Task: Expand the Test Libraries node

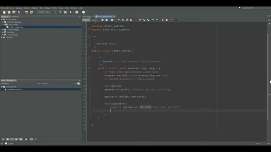Action: (x=3, y=35)
